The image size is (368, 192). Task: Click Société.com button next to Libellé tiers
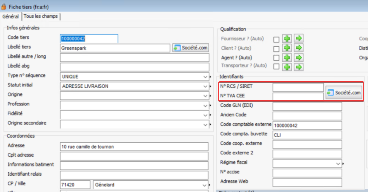click(x=191, y=48)
